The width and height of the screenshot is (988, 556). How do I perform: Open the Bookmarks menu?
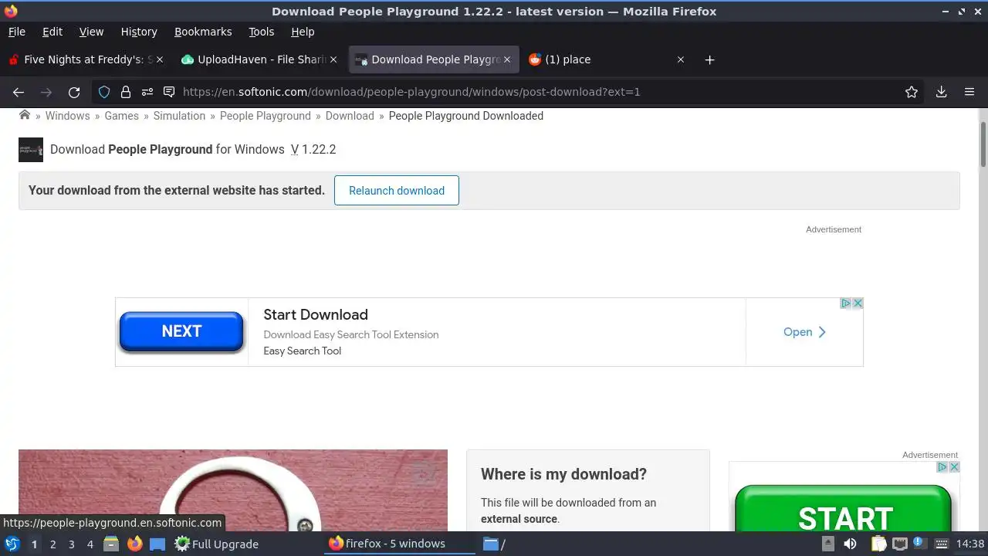point(203,32)
